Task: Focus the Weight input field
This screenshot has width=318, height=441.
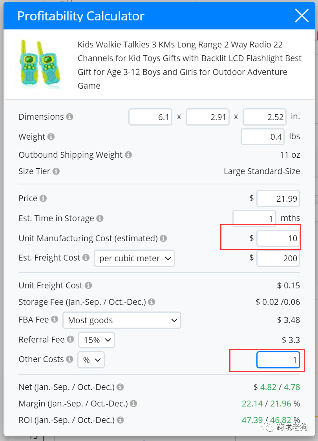Action: [262, 137]
